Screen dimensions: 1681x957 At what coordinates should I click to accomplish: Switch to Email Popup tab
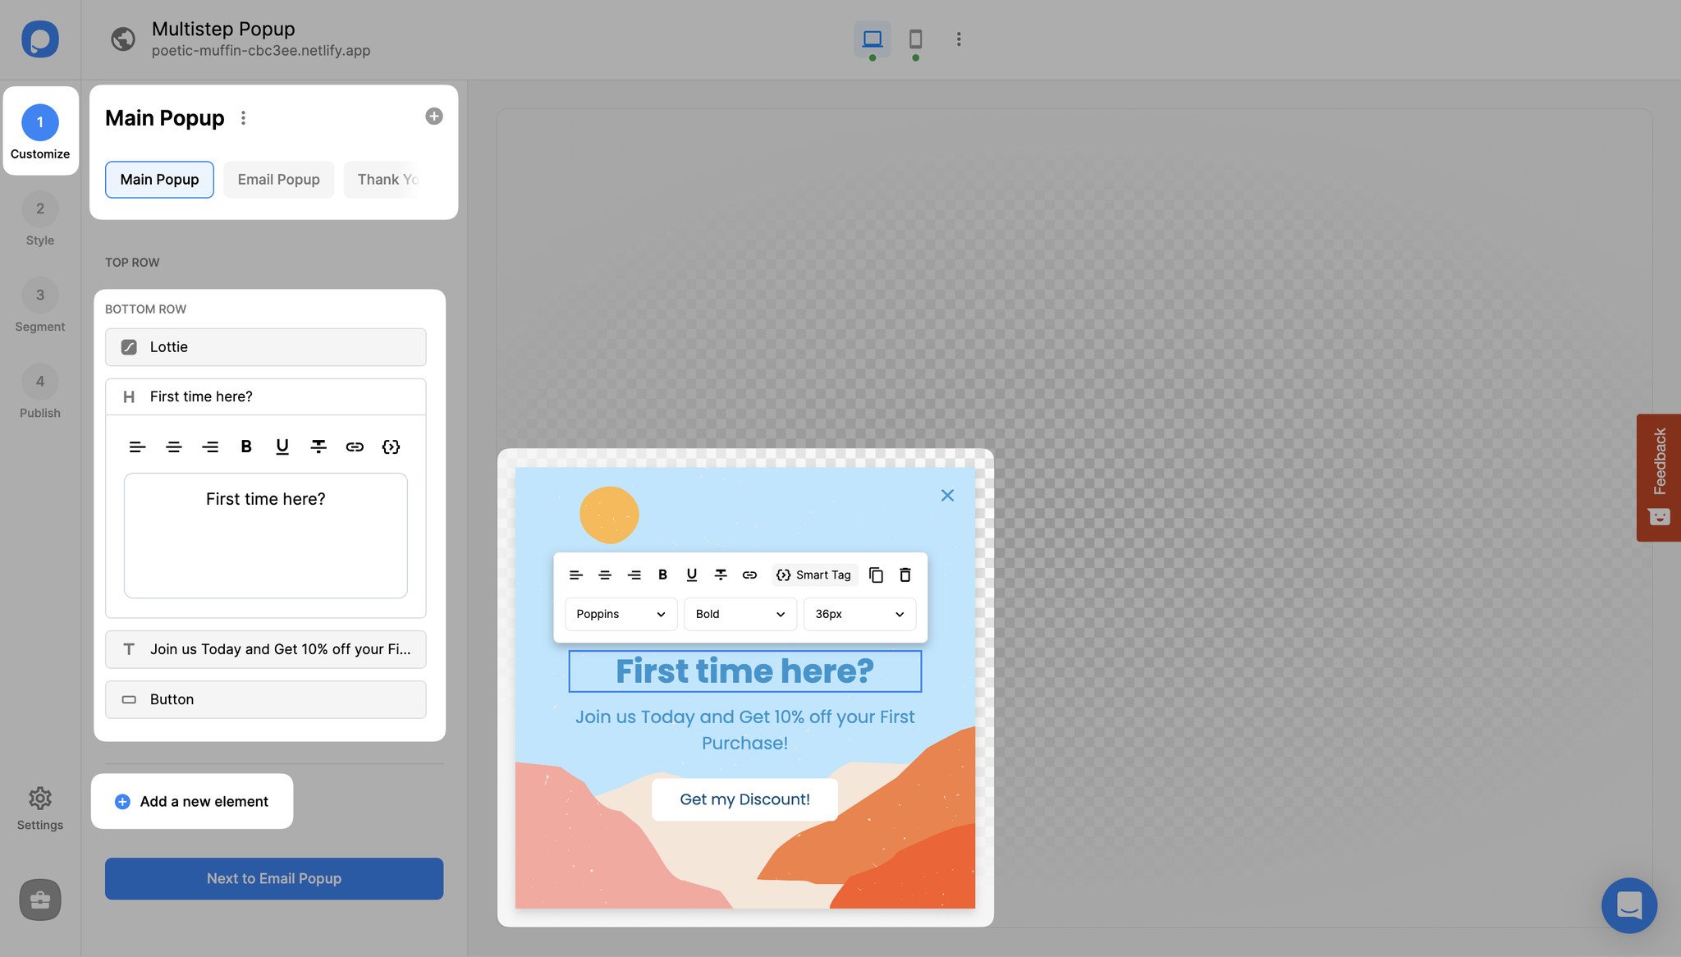pos(278,179)
